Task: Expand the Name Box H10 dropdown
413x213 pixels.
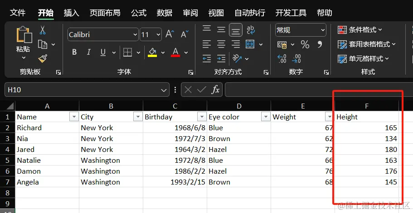Action: pos(164,90)
